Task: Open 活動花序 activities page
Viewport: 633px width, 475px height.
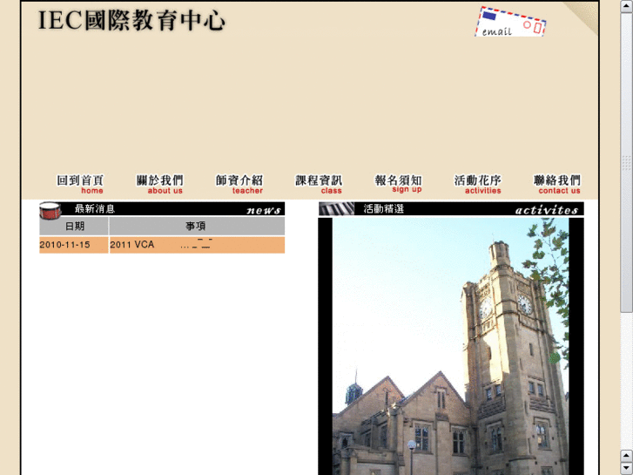Action: tap(477, 185)
